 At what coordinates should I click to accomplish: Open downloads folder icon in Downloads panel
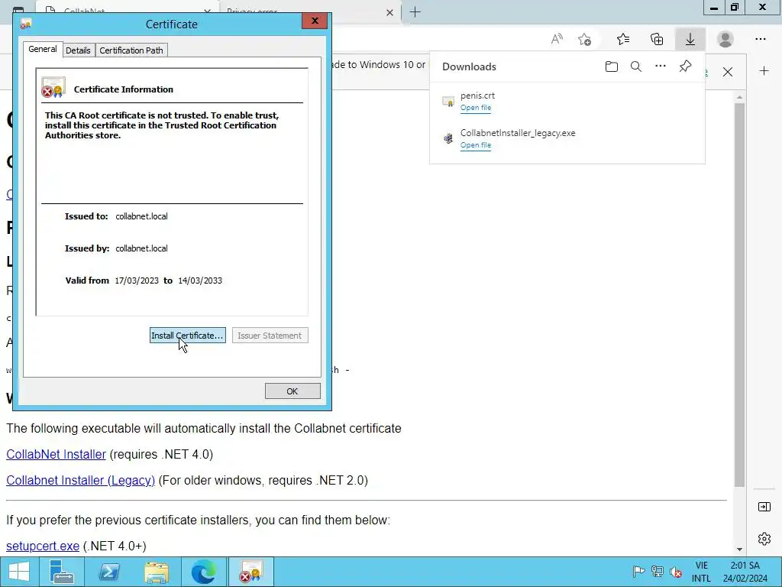click(612, 66)
